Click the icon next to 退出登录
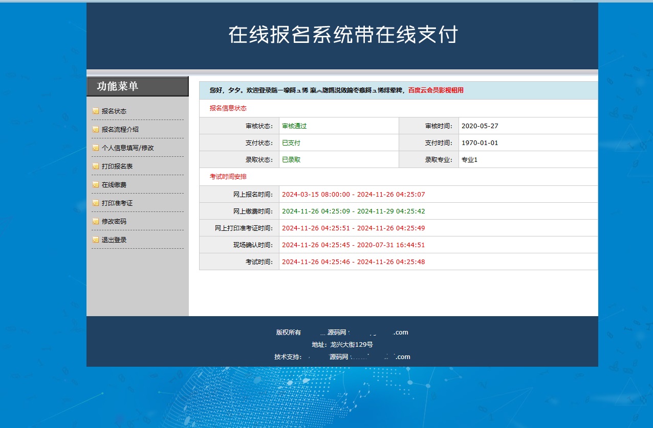The image size is (653, 428). click(x=95, y=240)
